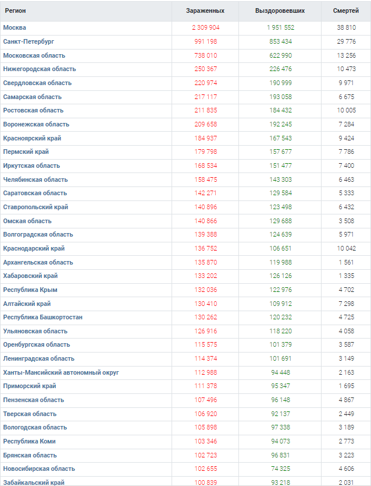Select Ханты-Мансийский автономный округ link
The width and height of the screenshot is (371, 486).
tap(61, 372)
